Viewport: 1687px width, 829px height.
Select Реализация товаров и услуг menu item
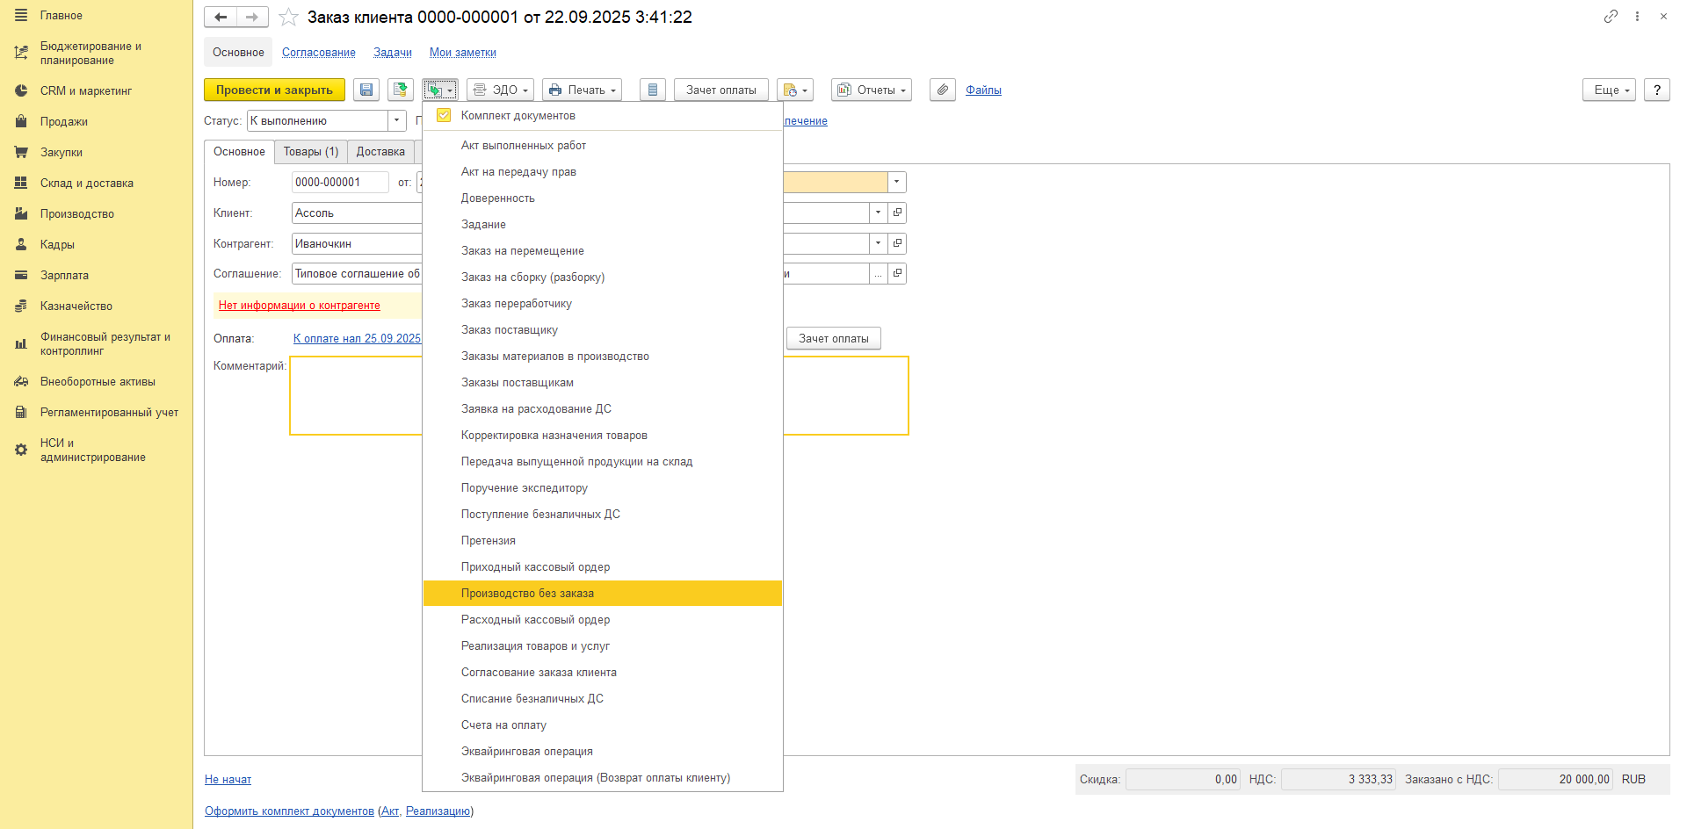535,646
